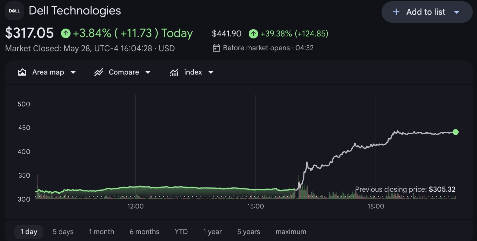Screen dimensions: 477x241
Task: Expand the Add to list dropdown arrow
Action: pyautogui.click(x=456, y=12)
